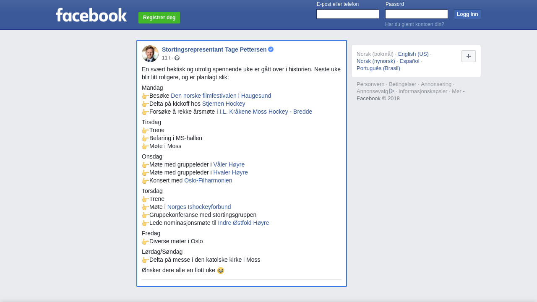Click 'Møte i Moss' text
Image resolution: width=537 pixels, height=302 pixels.
tap(165, 146)
